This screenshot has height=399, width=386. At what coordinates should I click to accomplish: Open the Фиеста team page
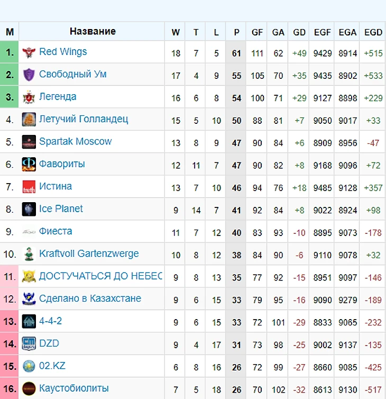(56, 231)
